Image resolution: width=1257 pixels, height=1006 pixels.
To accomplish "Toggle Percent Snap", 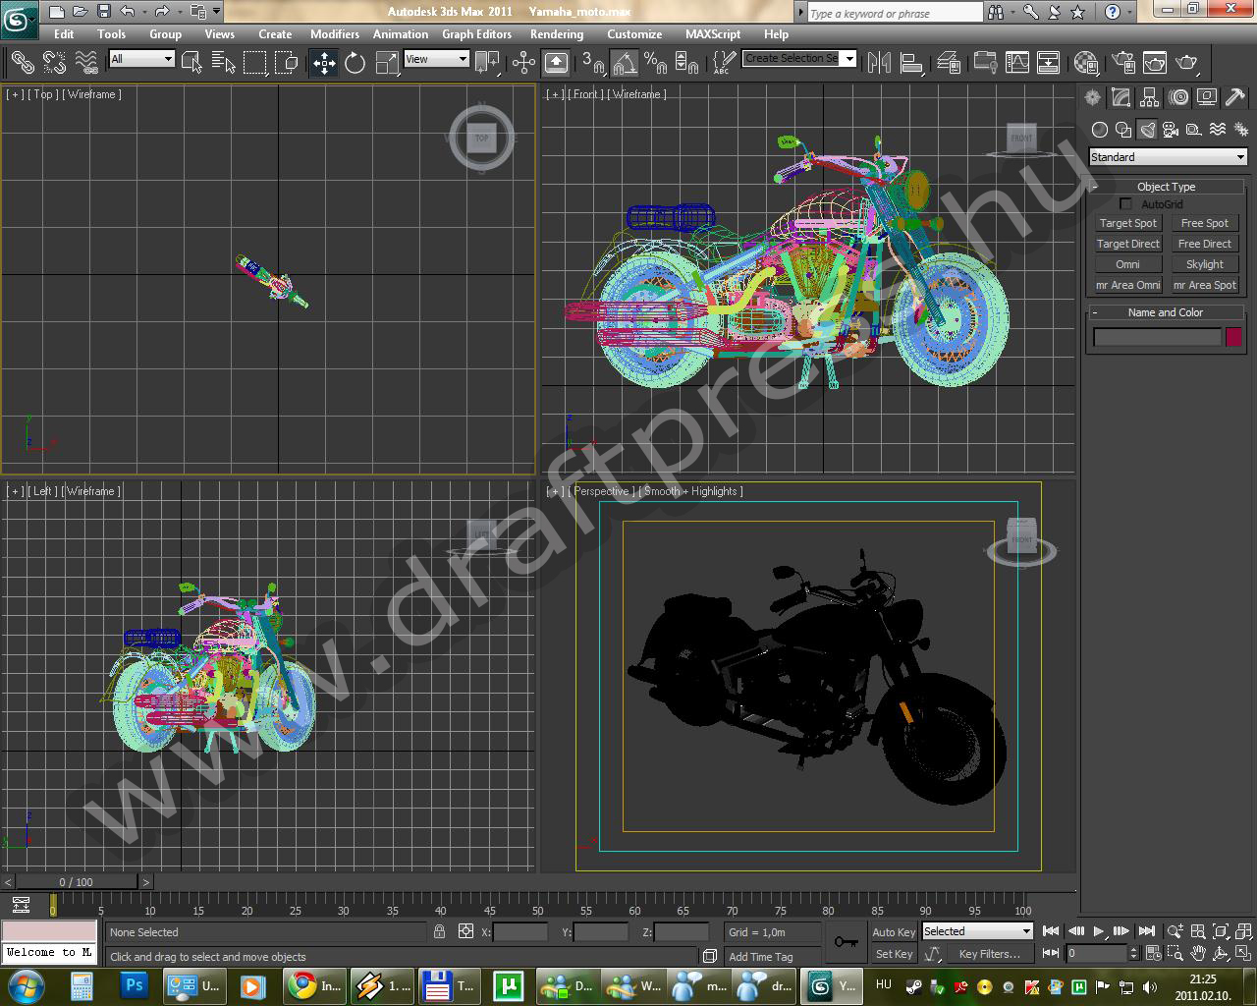I will tap(656, 63).
